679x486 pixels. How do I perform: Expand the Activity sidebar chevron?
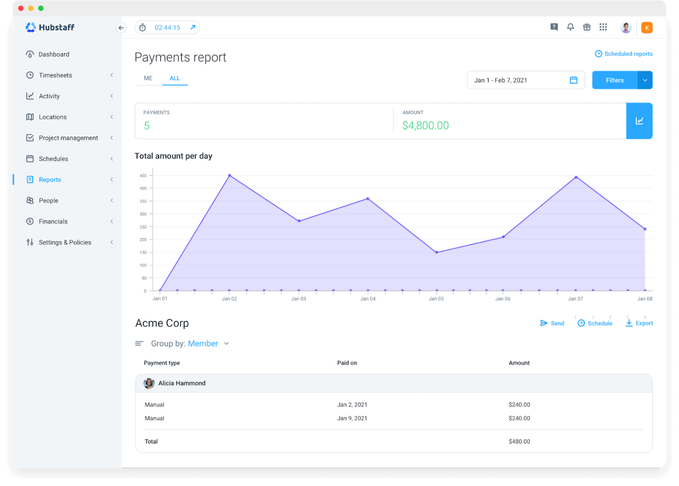112,96
